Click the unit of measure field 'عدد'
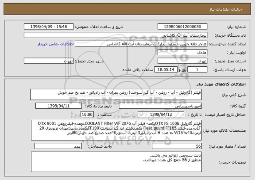The width and height of the screenshot is (255, 180). (x=58, y=146)
